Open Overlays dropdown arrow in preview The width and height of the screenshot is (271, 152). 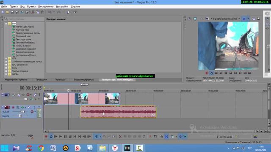point(248,19)
